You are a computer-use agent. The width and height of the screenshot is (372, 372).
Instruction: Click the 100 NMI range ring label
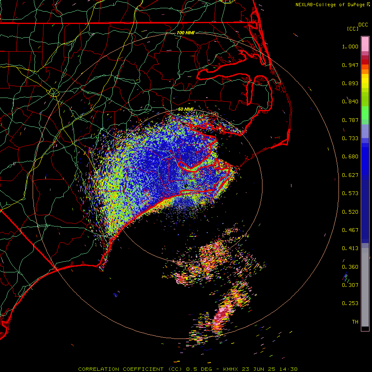click(186, 33)
